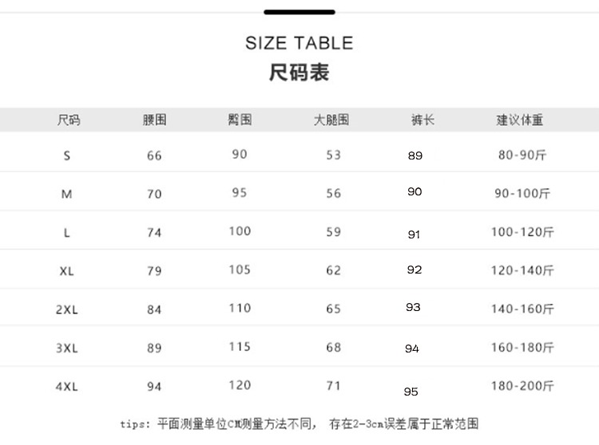Select the 腰围 column header
Screen dimensions: 599x445
pyautogui.click(x=154, y=120)
